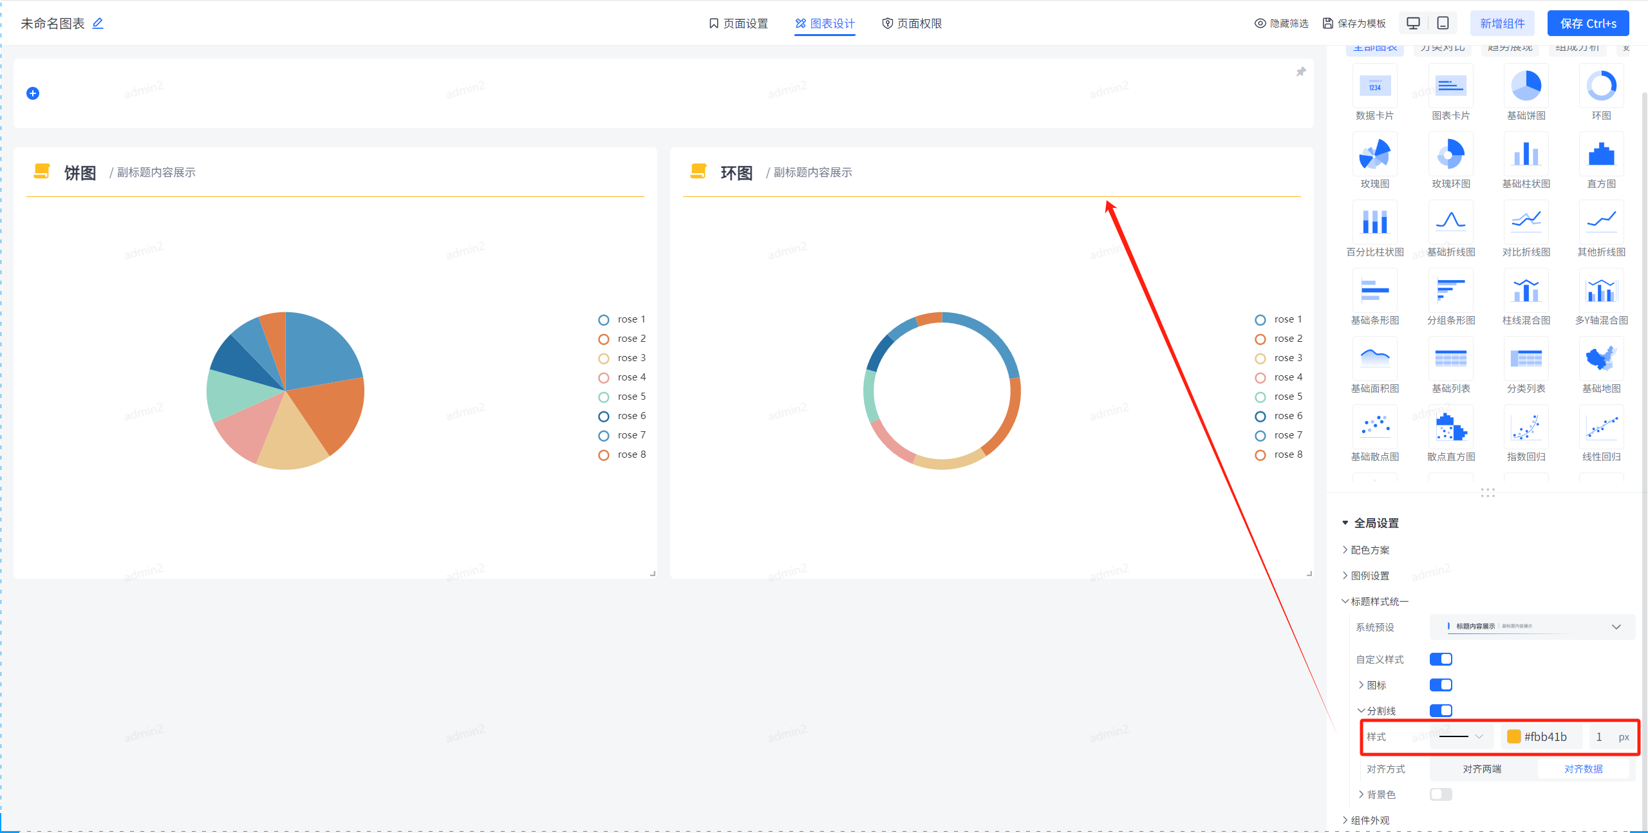Toggle the 自定义样式 switch

tap(1441, 659)
